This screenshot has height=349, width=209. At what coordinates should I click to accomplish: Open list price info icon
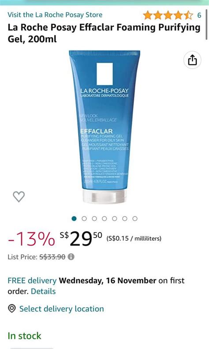click(71, 257)
